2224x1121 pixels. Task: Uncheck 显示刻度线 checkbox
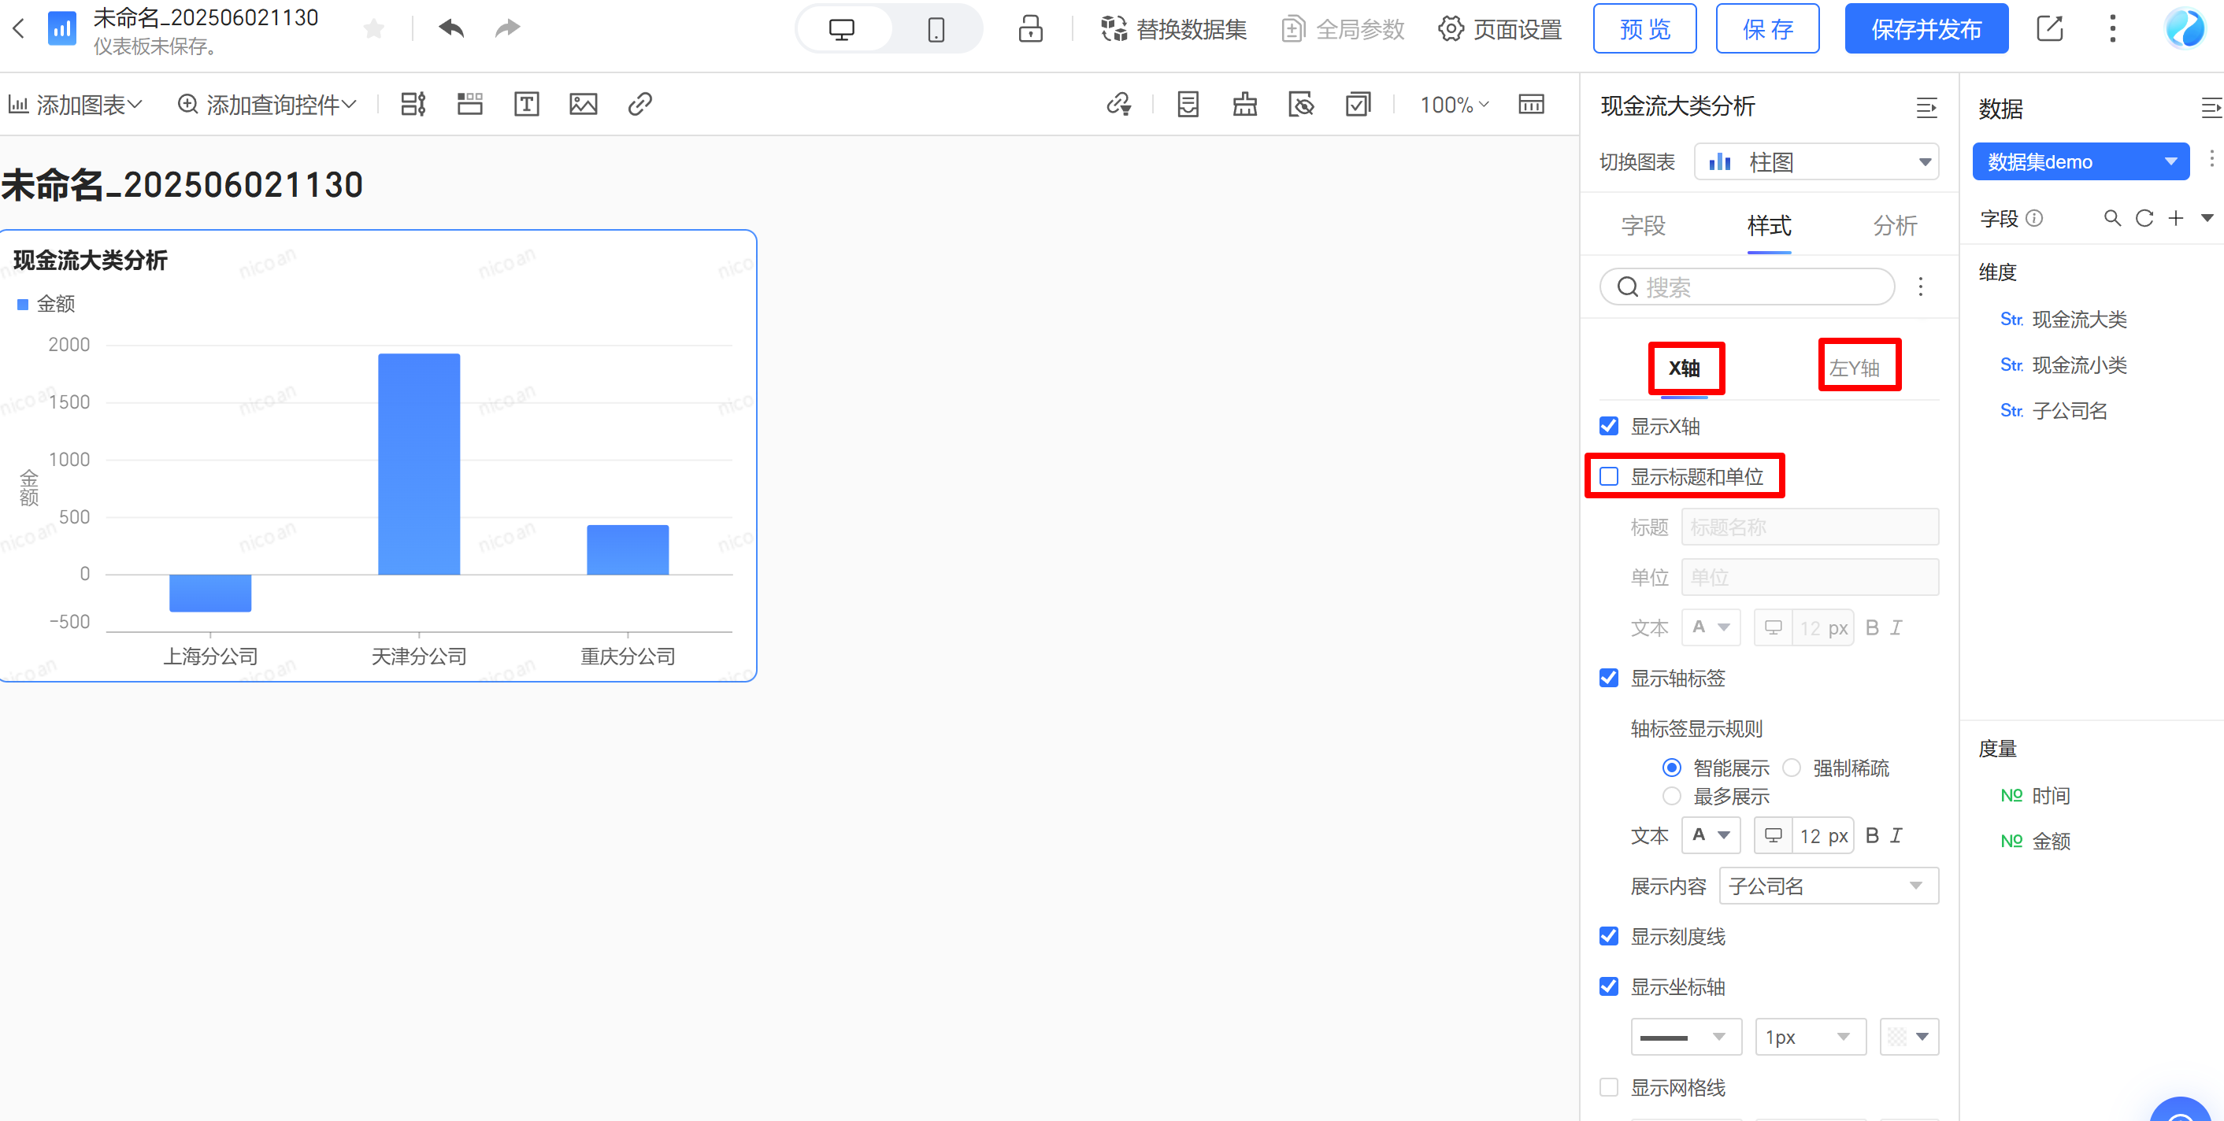[x=1608, y=936]
